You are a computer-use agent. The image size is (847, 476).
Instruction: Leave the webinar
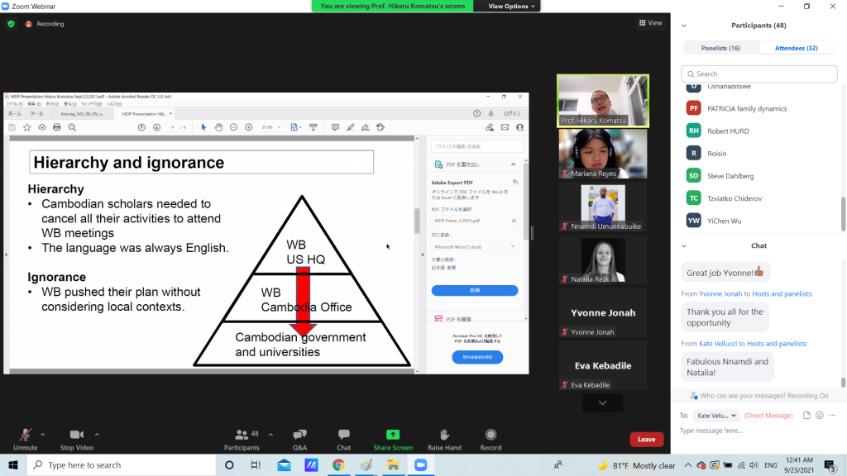click(x=647, y=440)
